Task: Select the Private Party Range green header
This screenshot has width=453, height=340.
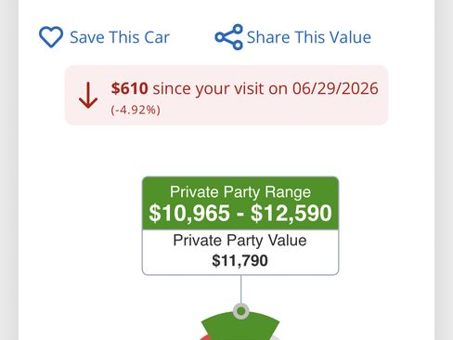Action: (x=240, y=203)
